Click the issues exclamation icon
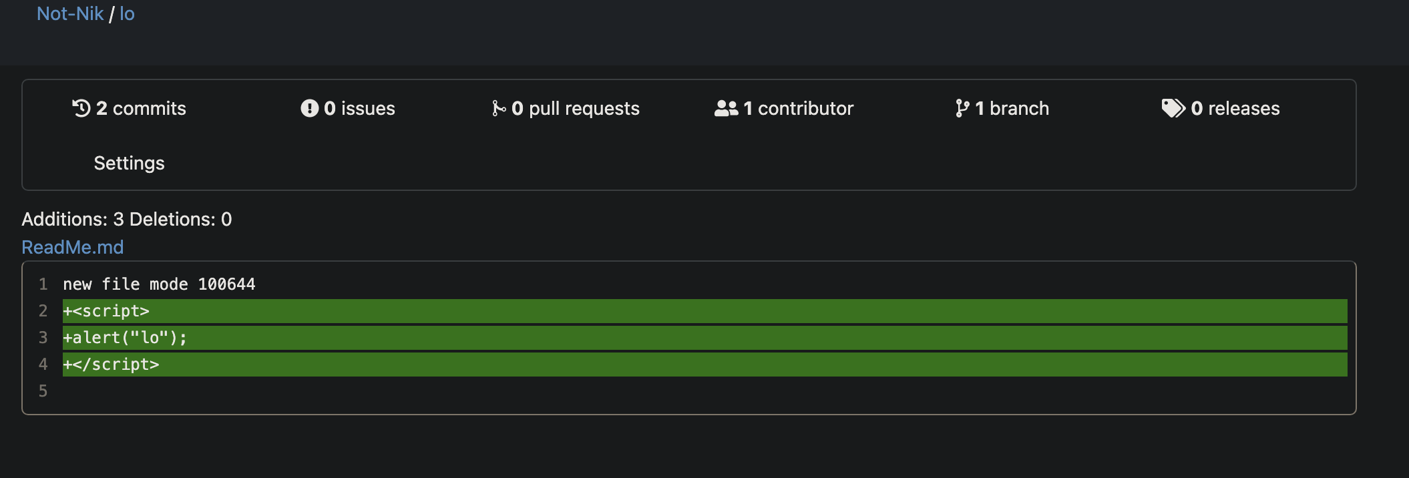The width and height of the screenshot is (1409, 478). 310,107
